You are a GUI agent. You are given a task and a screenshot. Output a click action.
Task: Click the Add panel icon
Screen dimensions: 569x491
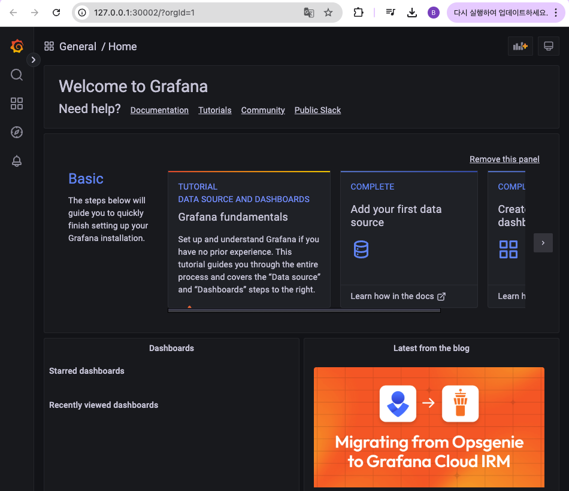[520, 46]
